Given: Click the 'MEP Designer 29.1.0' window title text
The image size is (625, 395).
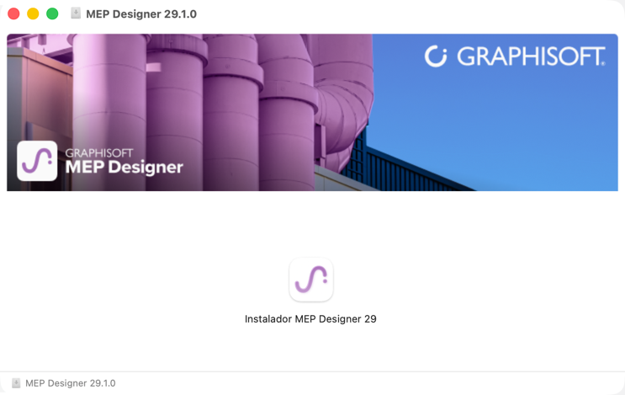Looking at the screenshot, I should pyautogui.click(x=141, y=14).
